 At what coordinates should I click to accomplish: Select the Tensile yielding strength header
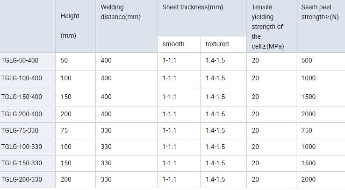click(267, 27)
